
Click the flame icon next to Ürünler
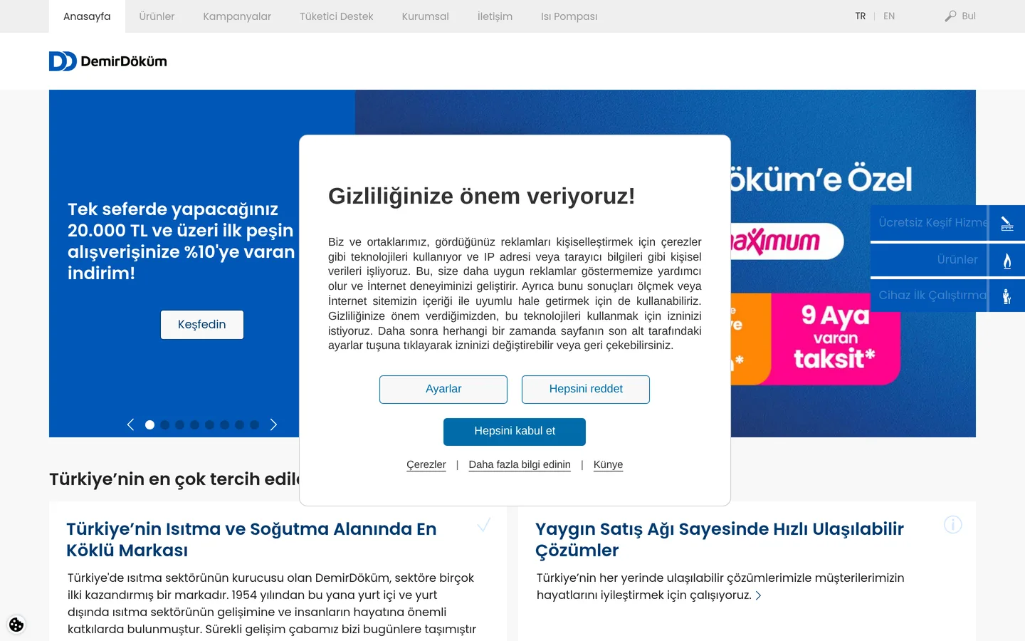[x=1007, y=261]
